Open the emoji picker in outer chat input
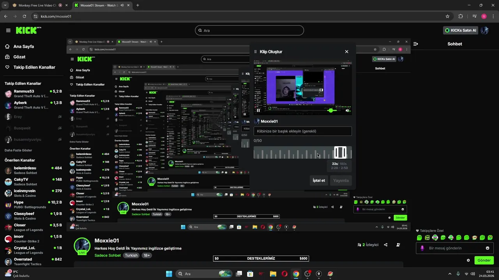 pyautogui.click(x=487, y=248)
